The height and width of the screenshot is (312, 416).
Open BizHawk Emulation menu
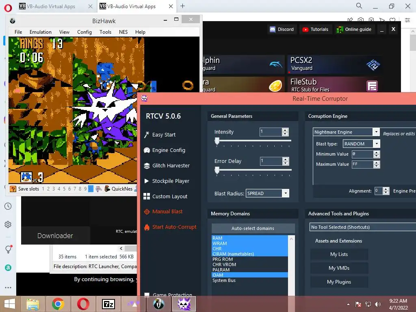tap(41, 32)
